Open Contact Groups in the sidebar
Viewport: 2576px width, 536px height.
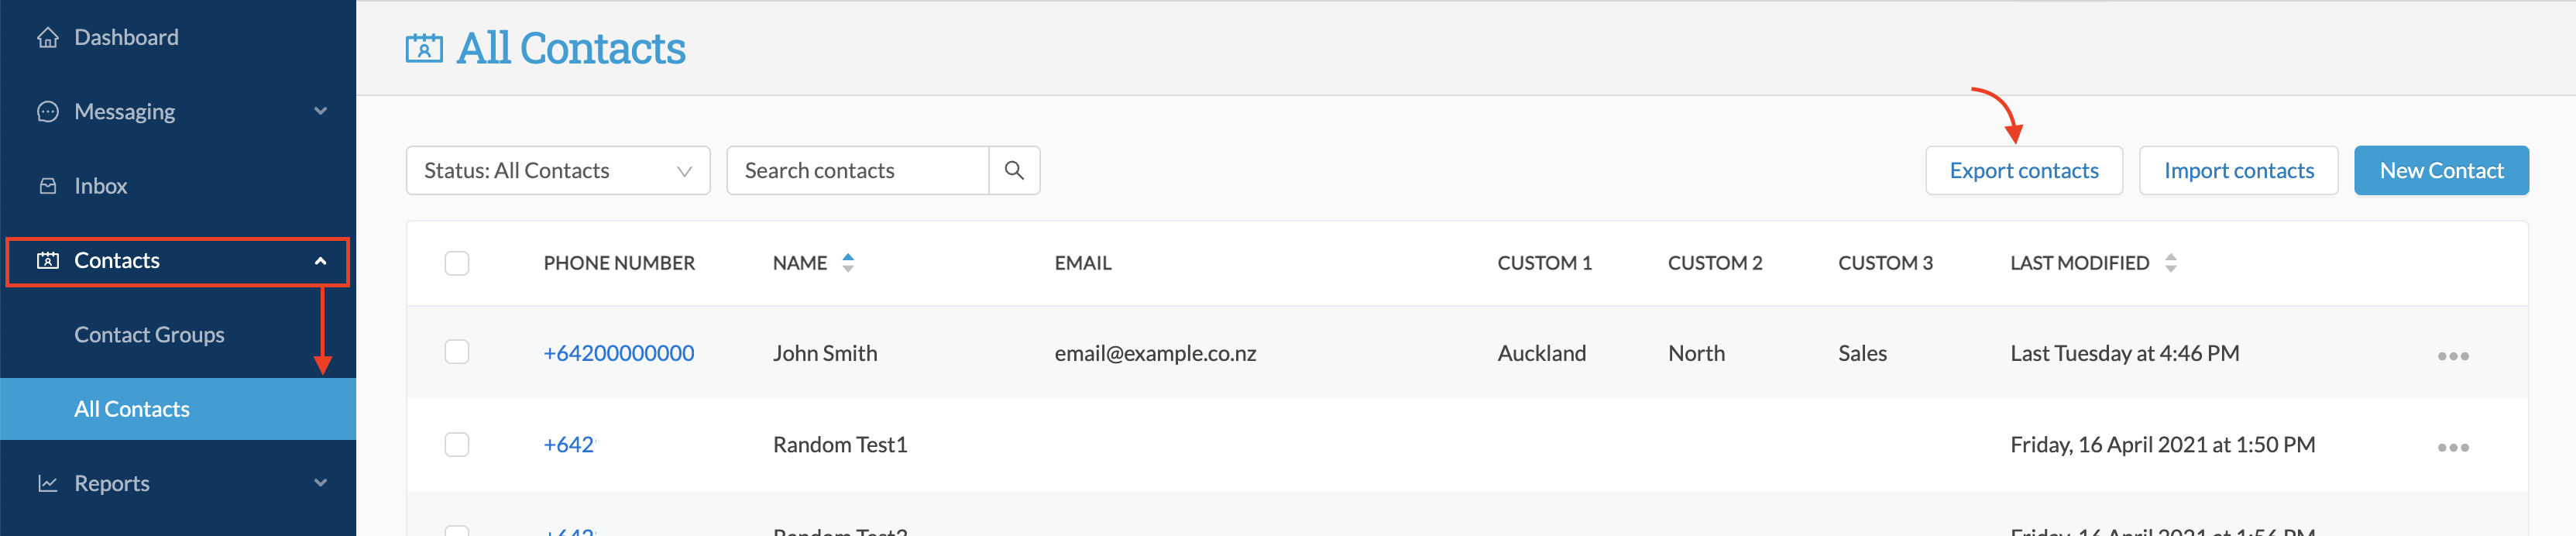click(149, 335)
